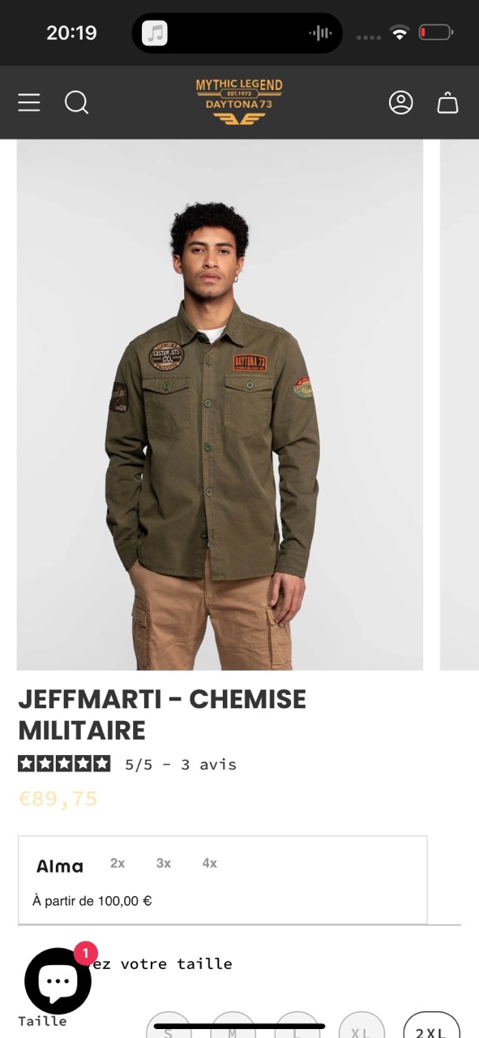
Task: Select size XL
Action: [x=361, y=1025]
